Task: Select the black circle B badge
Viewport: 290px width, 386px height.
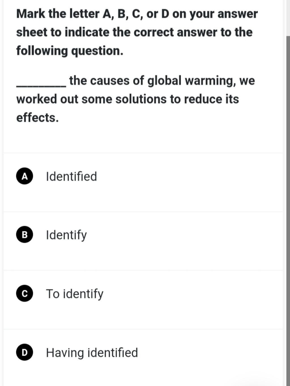Action: pyautogui.click(x=25, y=235)
